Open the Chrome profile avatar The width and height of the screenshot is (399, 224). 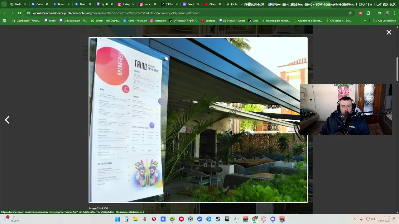click(387, 13)
